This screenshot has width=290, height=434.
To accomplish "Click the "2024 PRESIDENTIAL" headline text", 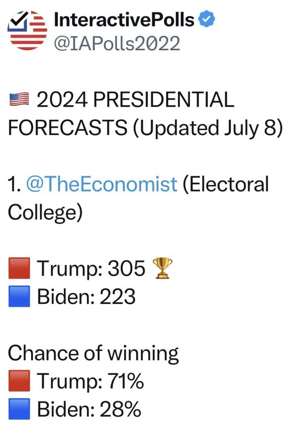I will (135, 100).
